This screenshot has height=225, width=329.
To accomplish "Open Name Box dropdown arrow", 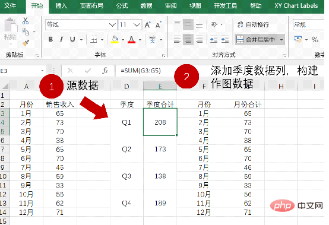I will [x=42, y=71].
